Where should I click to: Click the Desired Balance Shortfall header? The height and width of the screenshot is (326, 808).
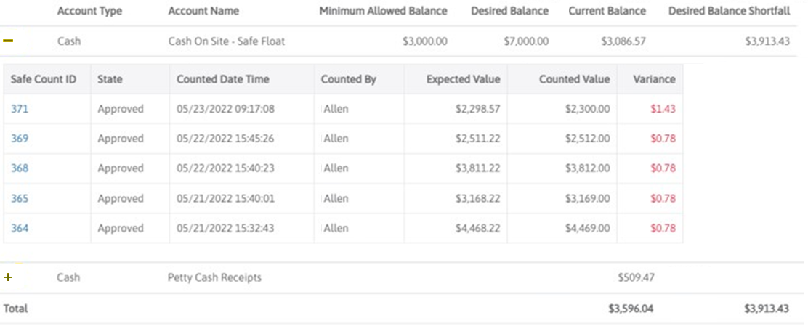pyautogui.click(x=729, y=12)
